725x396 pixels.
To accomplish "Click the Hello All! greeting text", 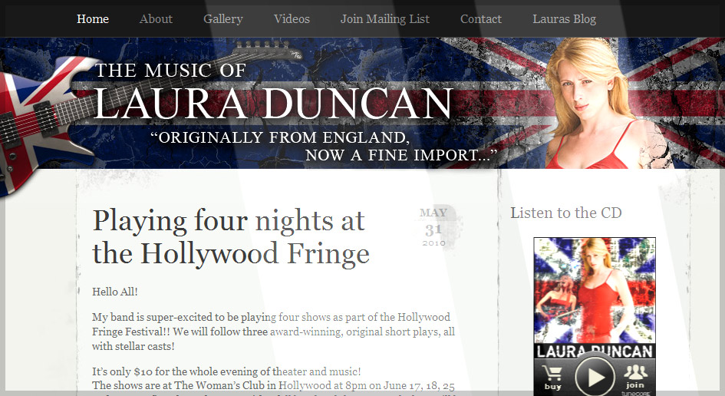I will point(114,292).
